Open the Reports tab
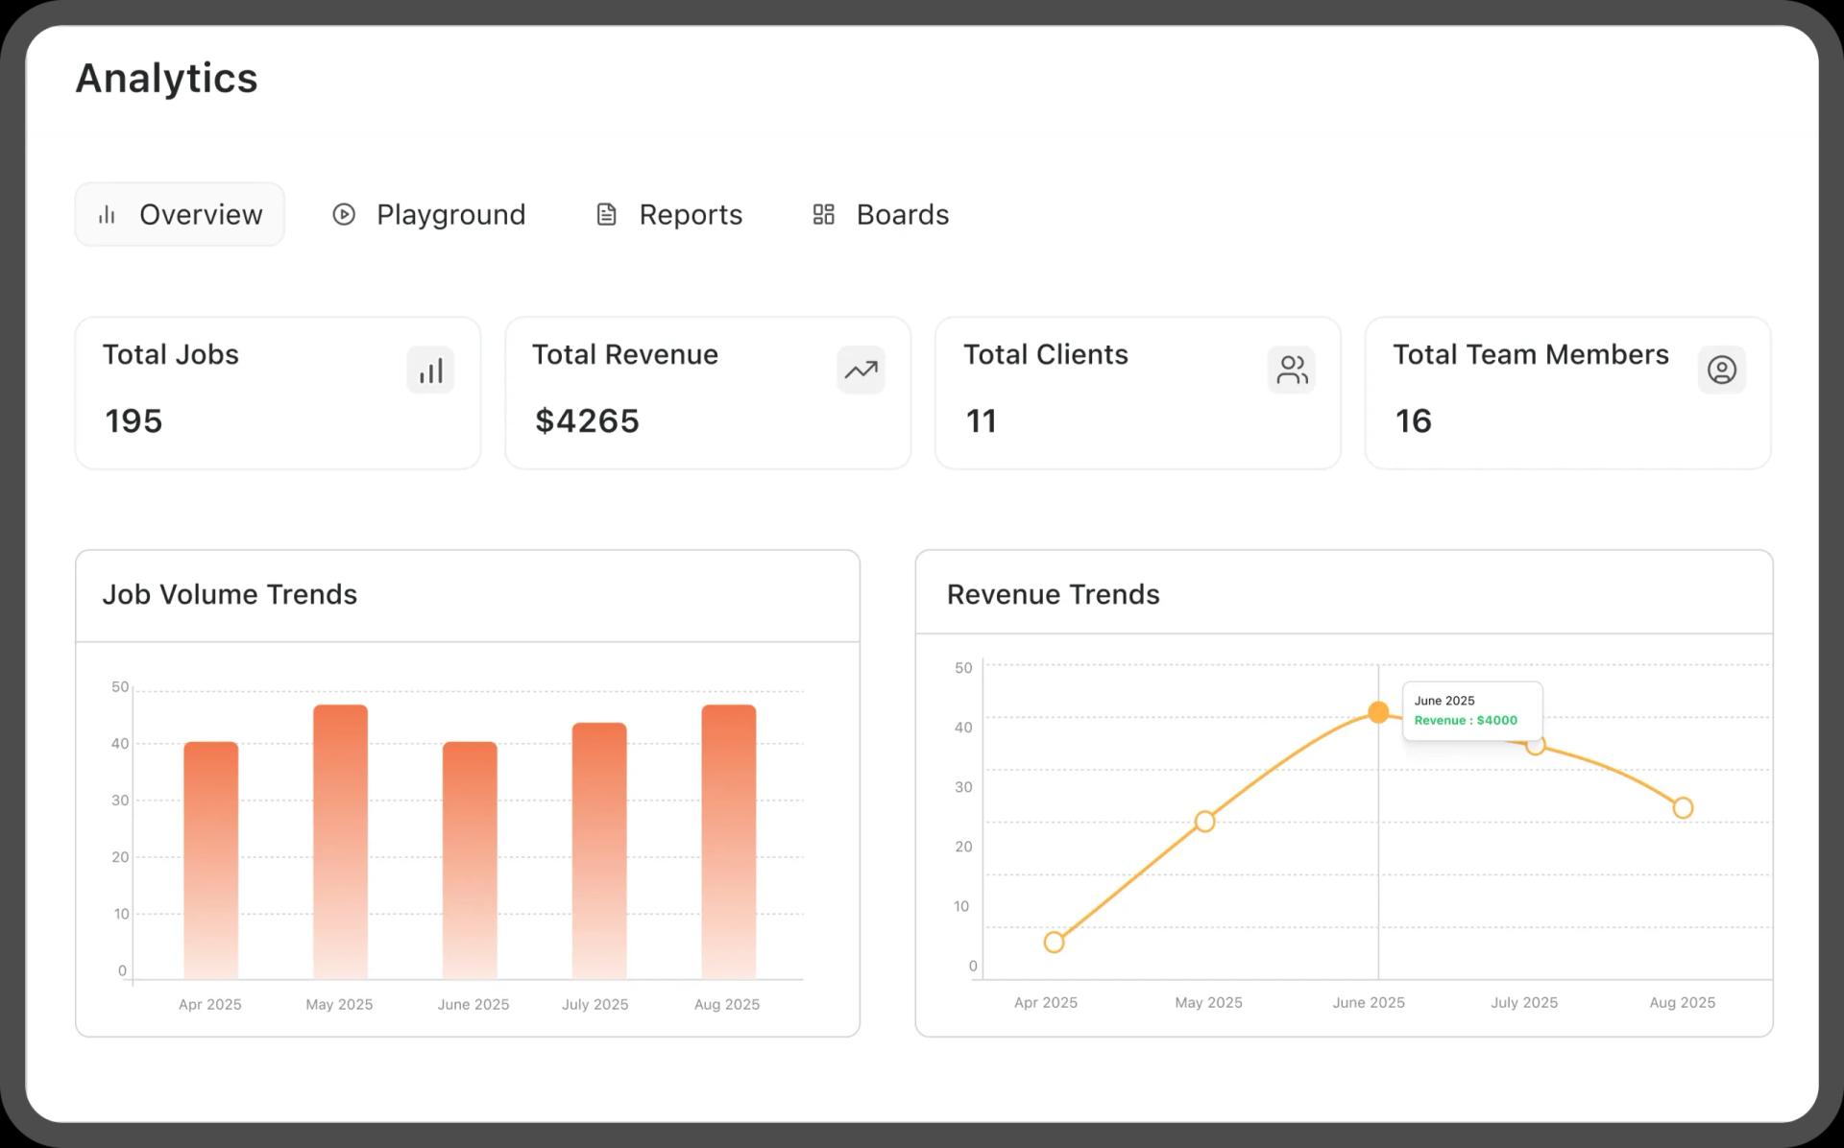Viewport: 1844px width, 1148px height. click(691, 214)
